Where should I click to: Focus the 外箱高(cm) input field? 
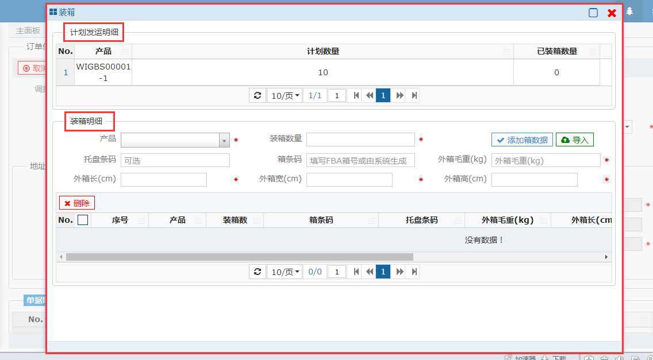point(535,180)
